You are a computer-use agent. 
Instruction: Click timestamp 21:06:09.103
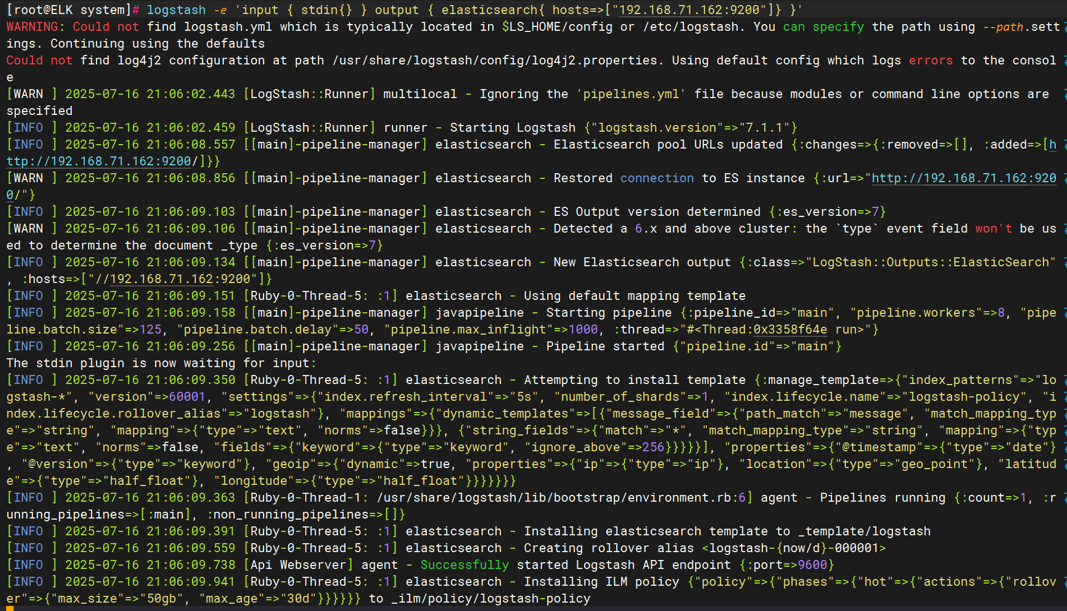click(191, 212)
